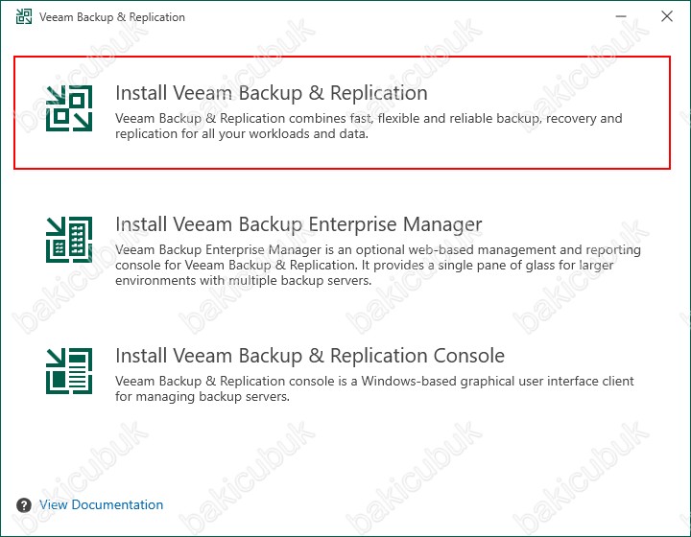Click the Enterprise Manager install icon
This screenshot has height=537, width=691.
(69, 240)
